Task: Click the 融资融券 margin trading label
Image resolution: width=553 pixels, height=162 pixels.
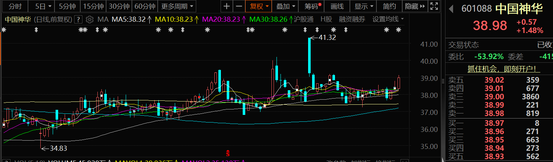Action: [x=352, y=20]
